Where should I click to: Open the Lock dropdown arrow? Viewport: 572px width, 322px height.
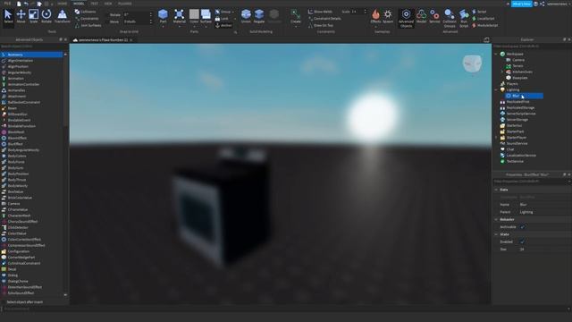[x=235, y=19]
